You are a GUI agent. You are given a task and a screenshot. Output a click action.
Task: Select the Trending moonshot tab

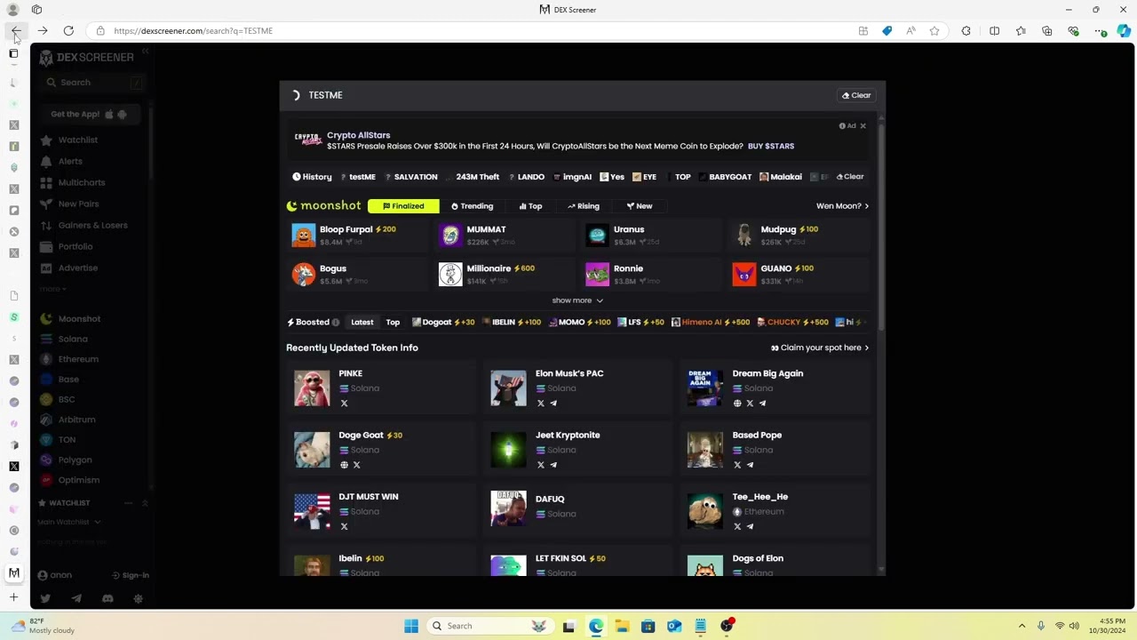click(x=472, y=206)
